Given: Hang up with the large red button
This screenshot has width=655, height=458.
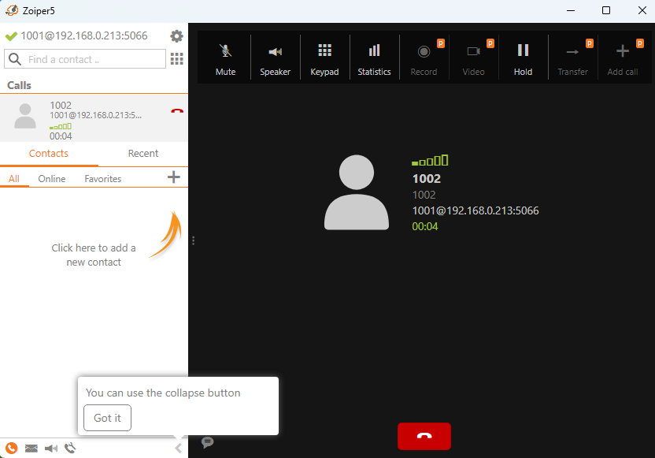Looking at the screenshot, I should [x=424, y=436].
